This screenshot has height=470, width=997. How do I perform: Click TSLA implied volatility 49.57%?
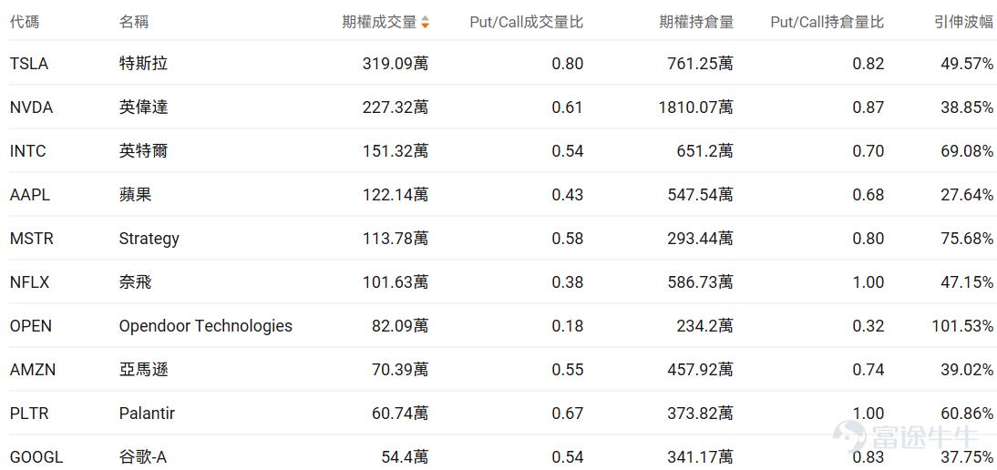(x=967, y=64)
